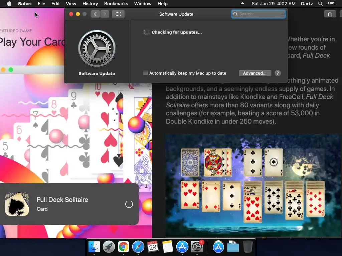Open Spotlight search magnifier icon
This screenshot has height=256, width=342.
320,4
